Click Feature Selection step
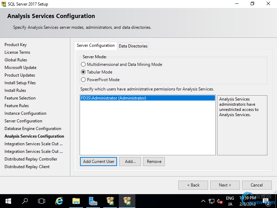 [x=20, y=98]
